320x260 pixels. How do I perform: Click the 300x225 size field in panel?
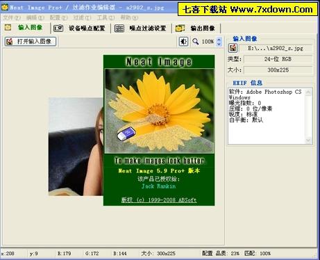[278, 70]
